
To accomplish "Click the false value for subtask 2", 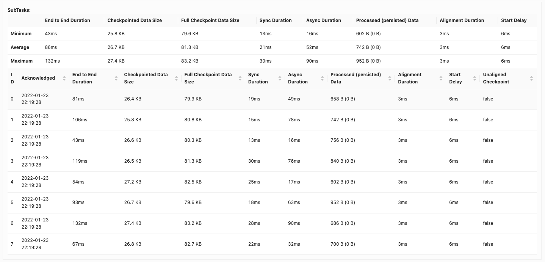I will [x=488, y=140].
